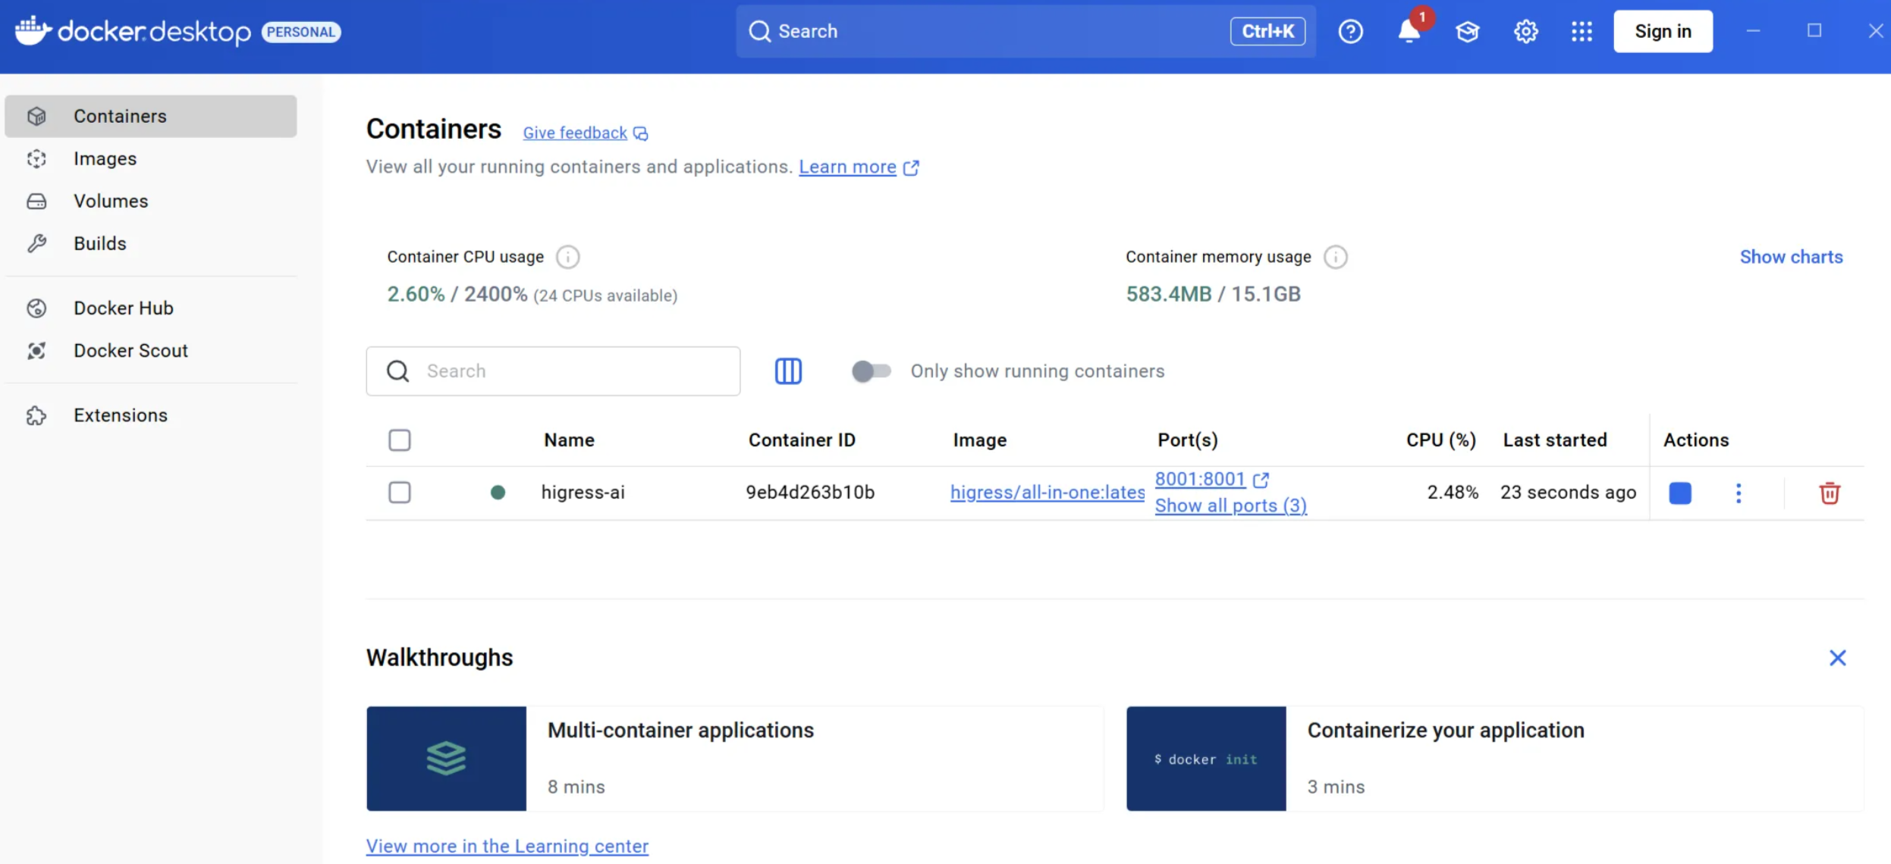
Task: Go to the Containers sidebar item
Action: pyautogui.click(x=150, y=116)
